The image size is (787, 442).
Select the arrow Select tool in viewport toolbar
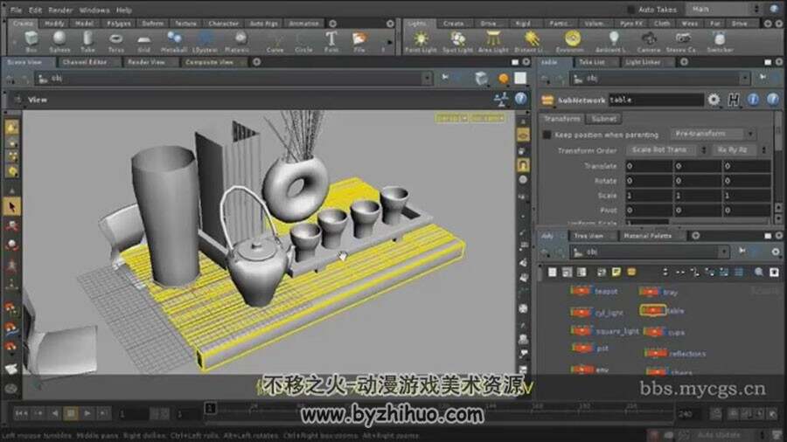coord(12,206)
